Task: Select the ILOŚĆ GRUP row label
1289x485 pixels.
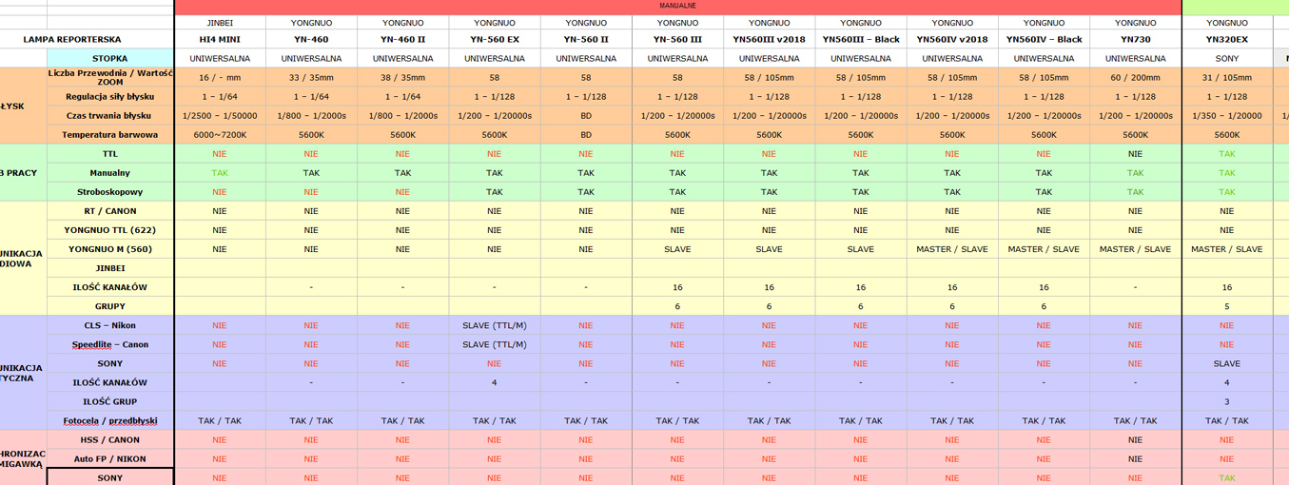Action: pyautogui.click(x=110, y=401)
